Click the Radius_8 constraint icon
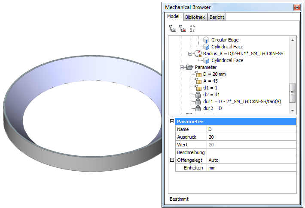This screenshot has height=208, width=305. click(x=198, y=53)
